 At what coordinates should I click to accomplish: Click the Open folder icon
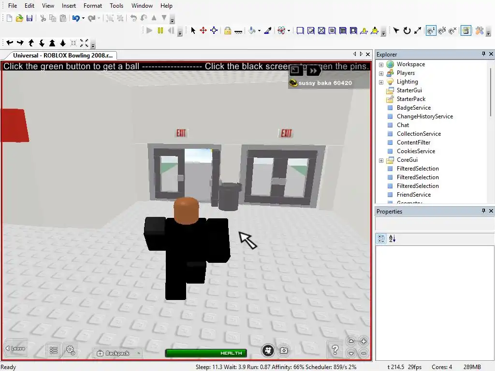click(19, 18)
